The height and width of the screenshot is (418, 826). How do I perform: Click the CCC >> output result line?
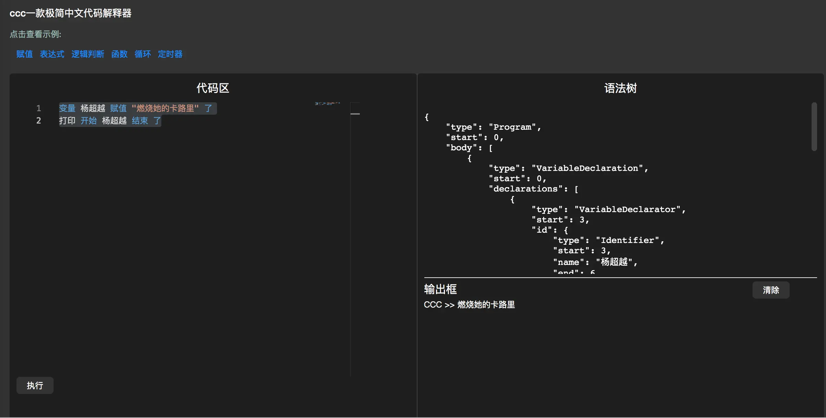pos(469,305)
